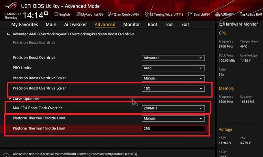
Task: Select the Max CPU Boost Clock Override label
Action: click(x=37, y=108)
